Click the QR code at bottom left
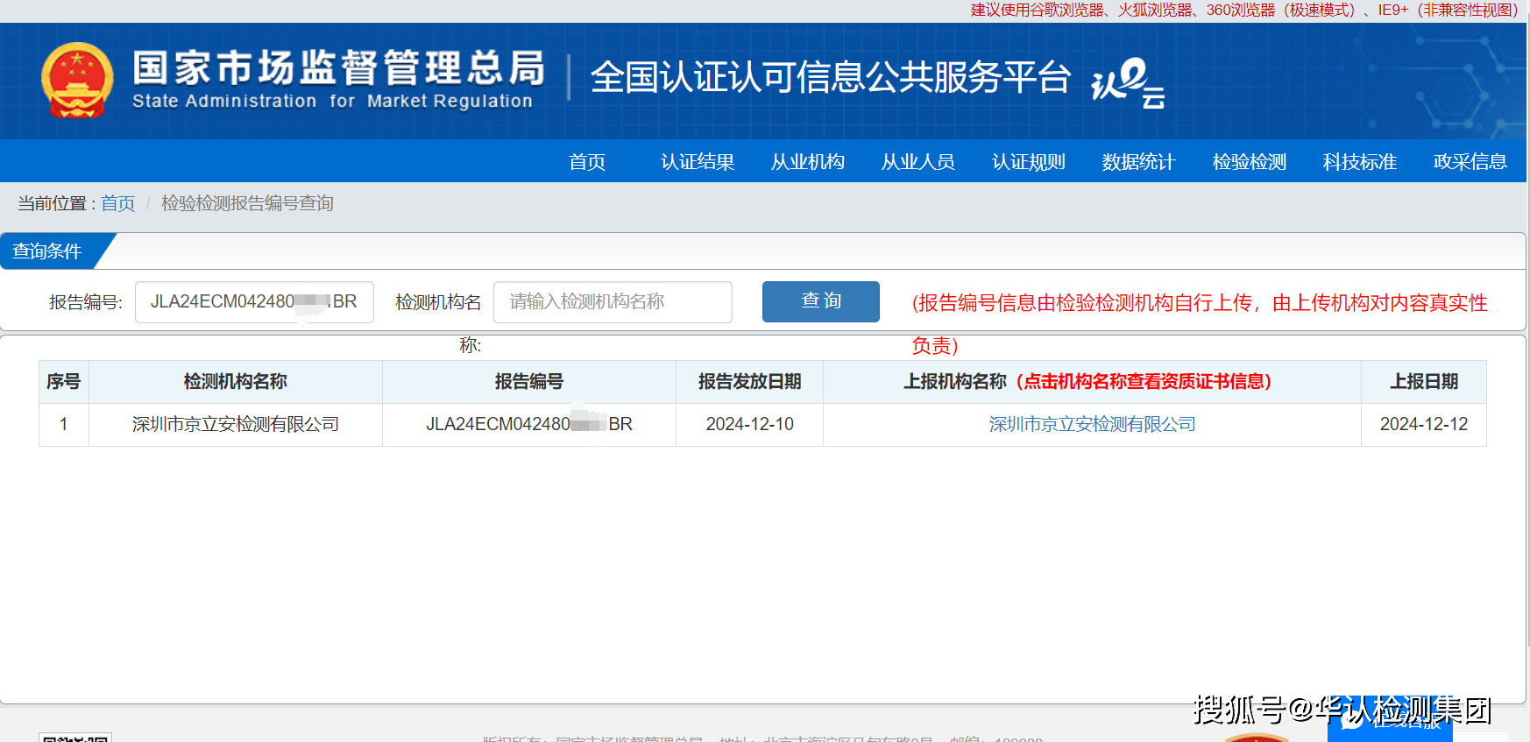This screenshot has width=1530, height=742. 75,737
